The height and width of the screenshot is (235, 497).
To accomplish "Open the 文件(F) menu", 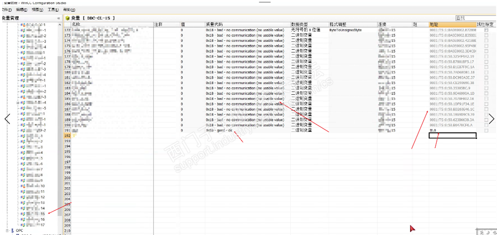I will coord(7,10).
